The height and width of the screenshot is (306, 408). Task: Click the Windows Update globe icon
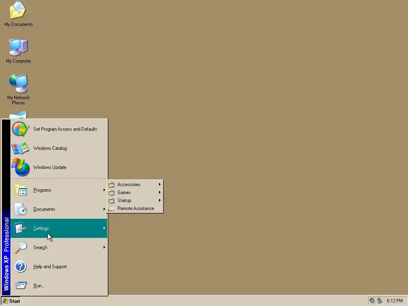pyautogui.click(x=21, y=167)
